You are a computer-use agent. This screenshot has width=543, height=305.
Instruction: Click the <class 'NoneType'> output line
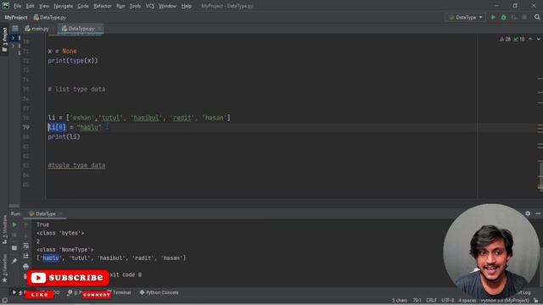click(65, 250)
